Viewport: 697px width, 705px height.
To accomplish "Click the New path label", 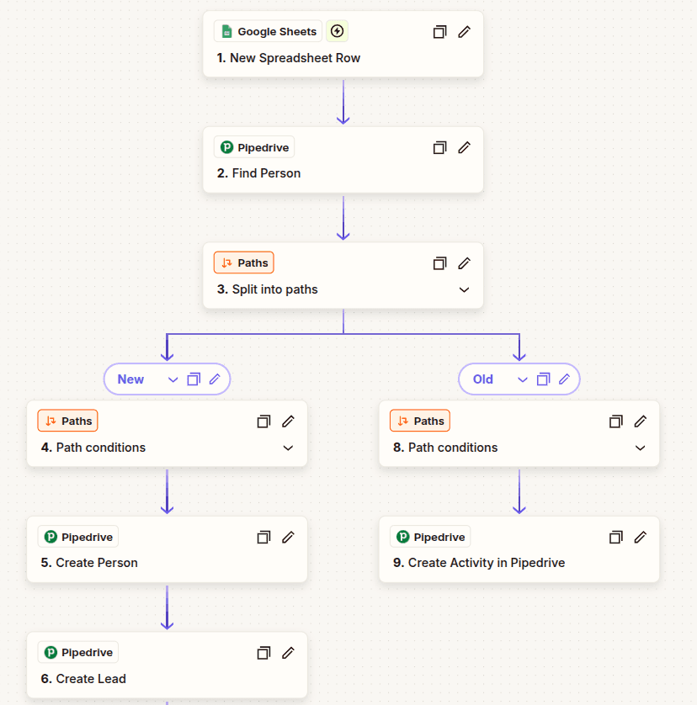I will [130, 379].
